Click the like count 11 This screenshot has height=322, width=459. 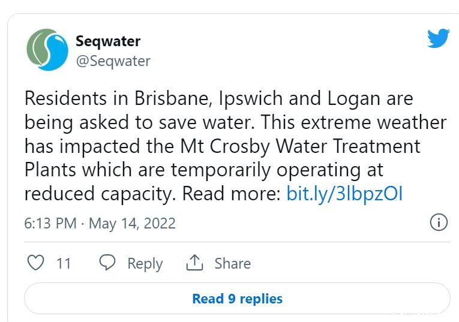click(64, 263)
